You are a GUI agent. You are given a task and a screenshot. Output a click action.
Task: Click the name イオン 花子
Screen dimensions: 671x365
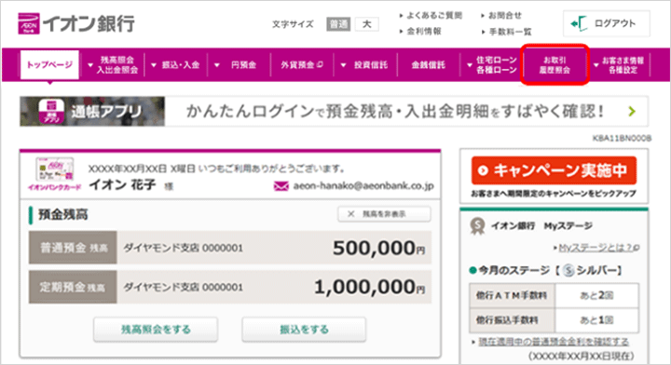click(x=122, y=185)
